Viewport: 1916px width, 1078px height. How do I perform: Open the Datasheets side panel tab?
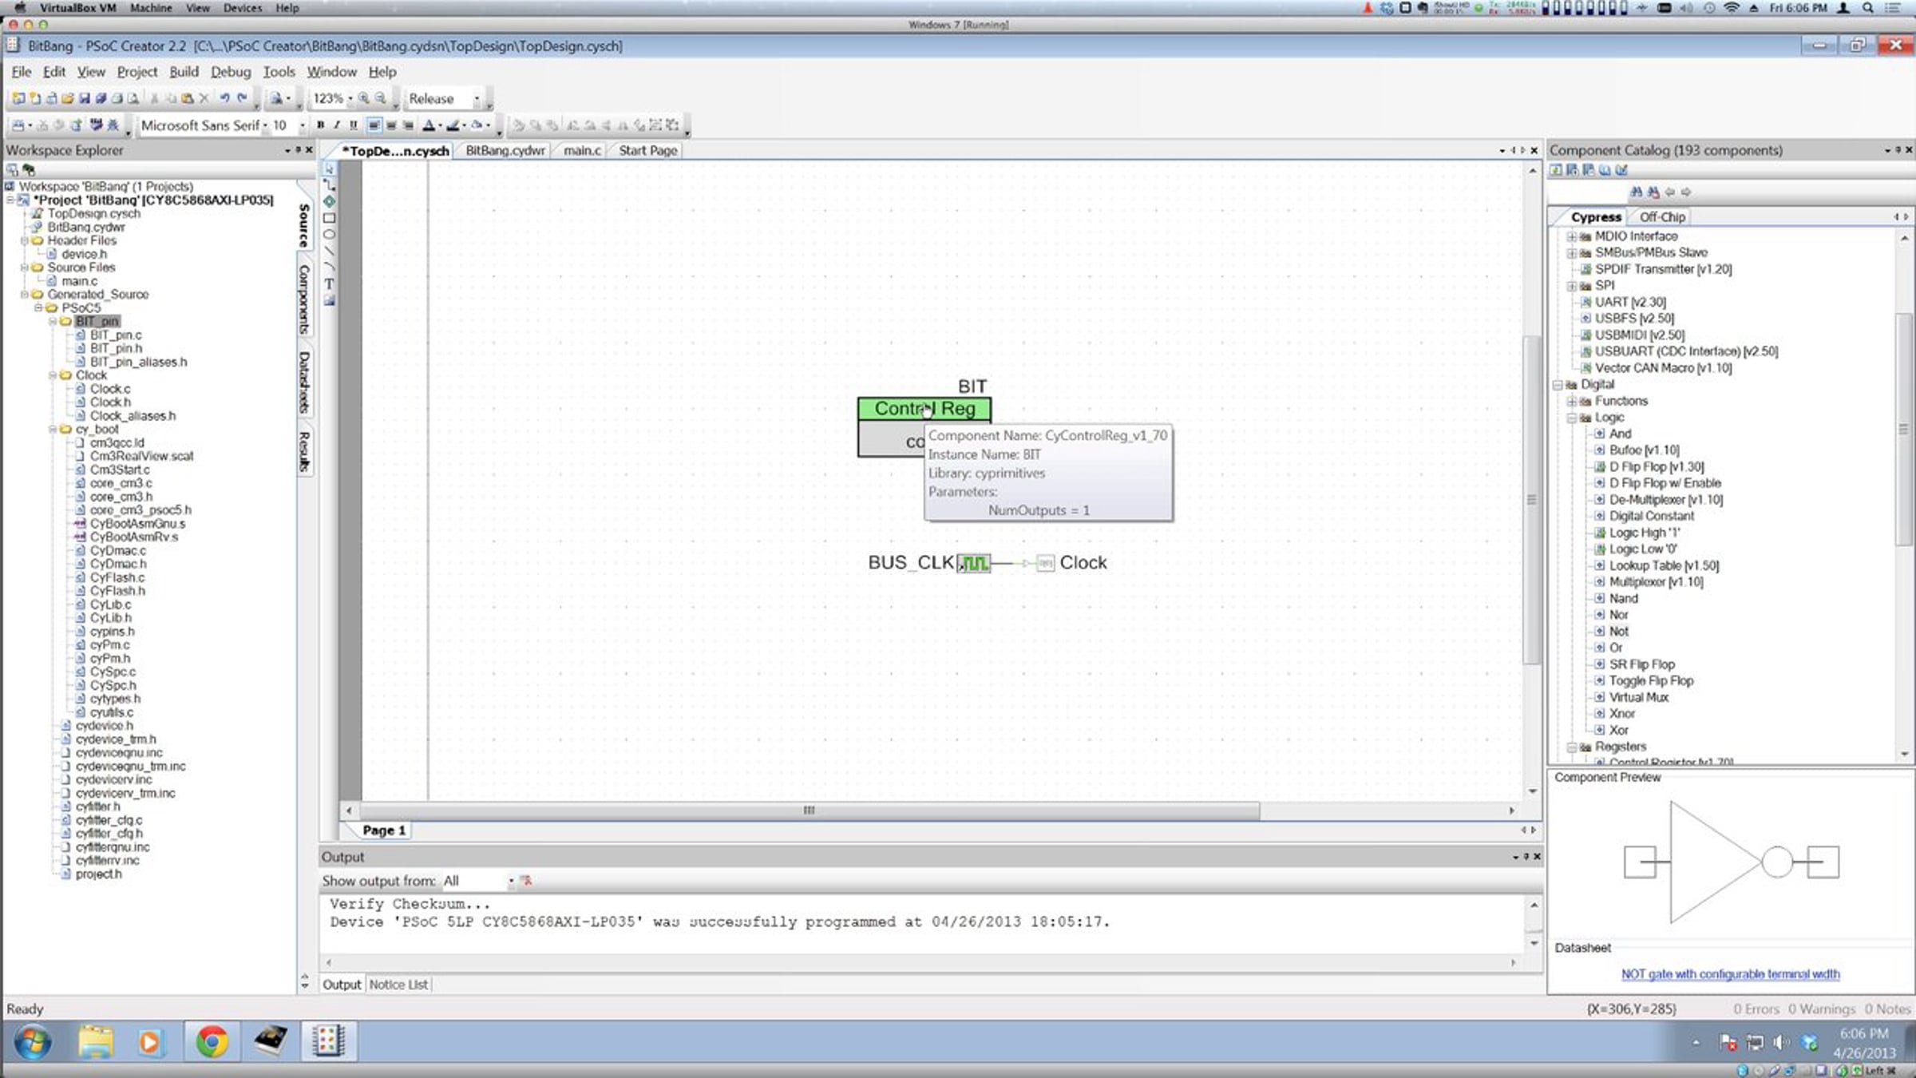(304, 382)
